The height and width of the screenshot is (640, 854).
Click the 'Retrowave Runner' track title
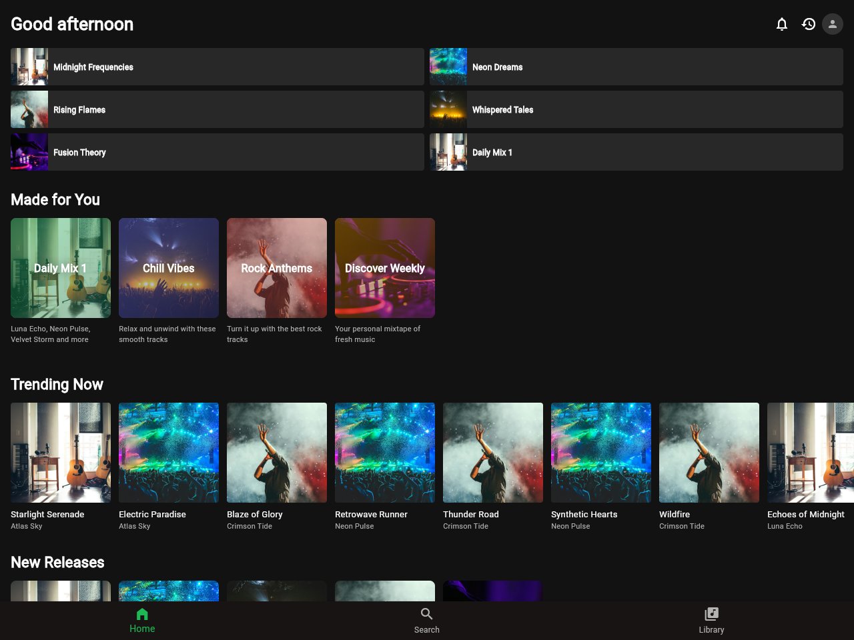[x=371, y=515]
